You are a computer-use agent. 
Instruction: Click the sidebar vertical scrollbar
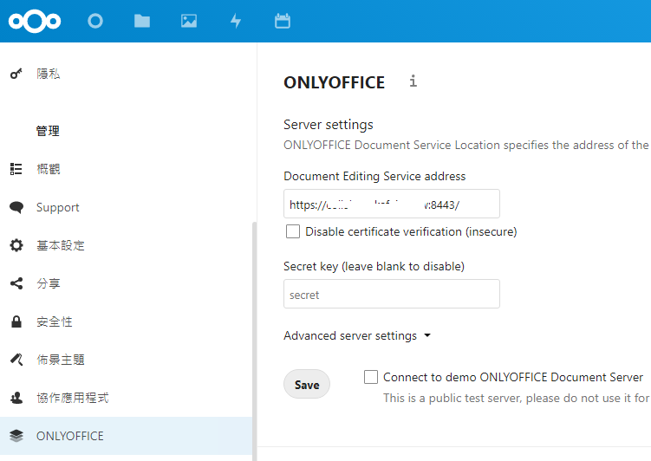coord(255,341)
